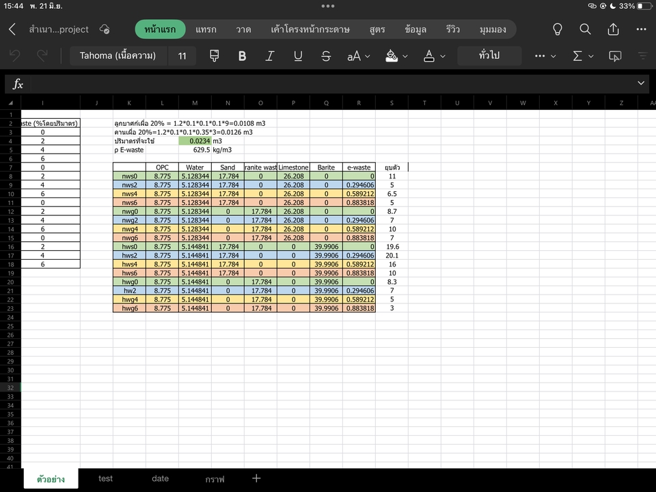Apply the font color icon
Image resolution: width=656 pixels, height=492 pixels.
point(429,55)
